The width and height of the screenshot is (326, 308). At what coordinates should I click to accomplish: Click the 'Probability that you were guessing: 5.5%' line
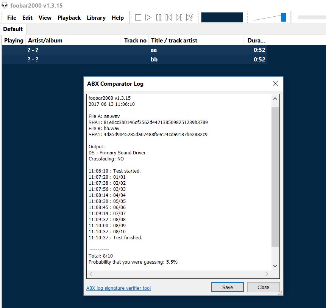point(133,262)
